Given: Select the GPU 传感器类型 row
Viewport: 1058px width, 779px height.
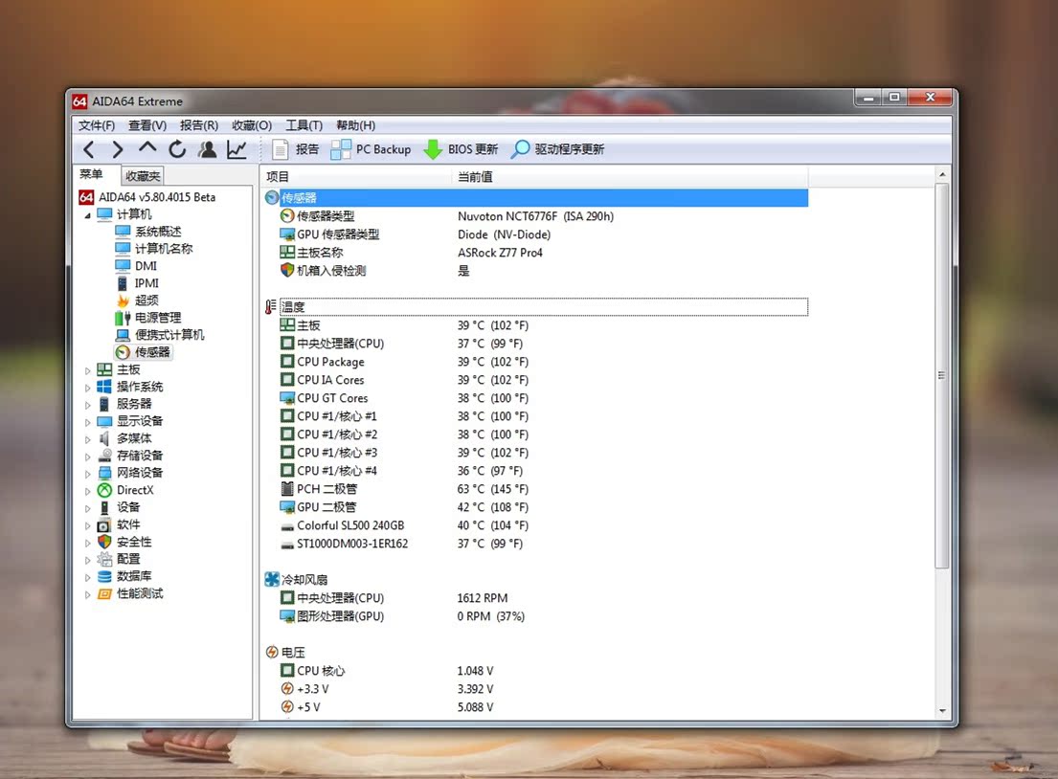Looking at the screenshot, I should pyautogui.click(x=536, y=234).
